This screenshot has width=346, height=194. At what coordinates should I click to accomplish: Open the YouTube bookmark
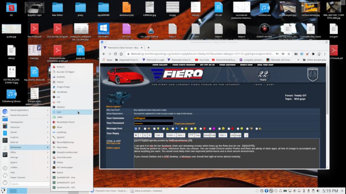202,60
